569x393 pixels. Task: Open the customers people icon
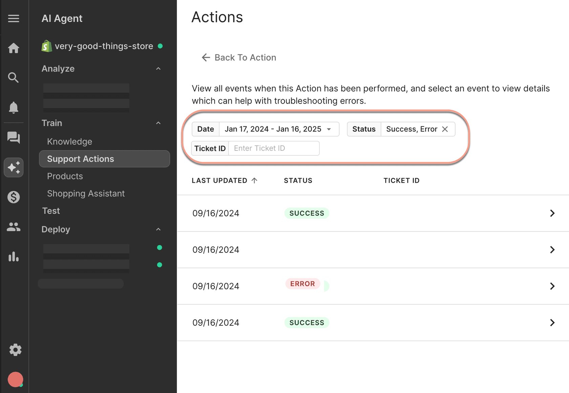coord(14,227)
